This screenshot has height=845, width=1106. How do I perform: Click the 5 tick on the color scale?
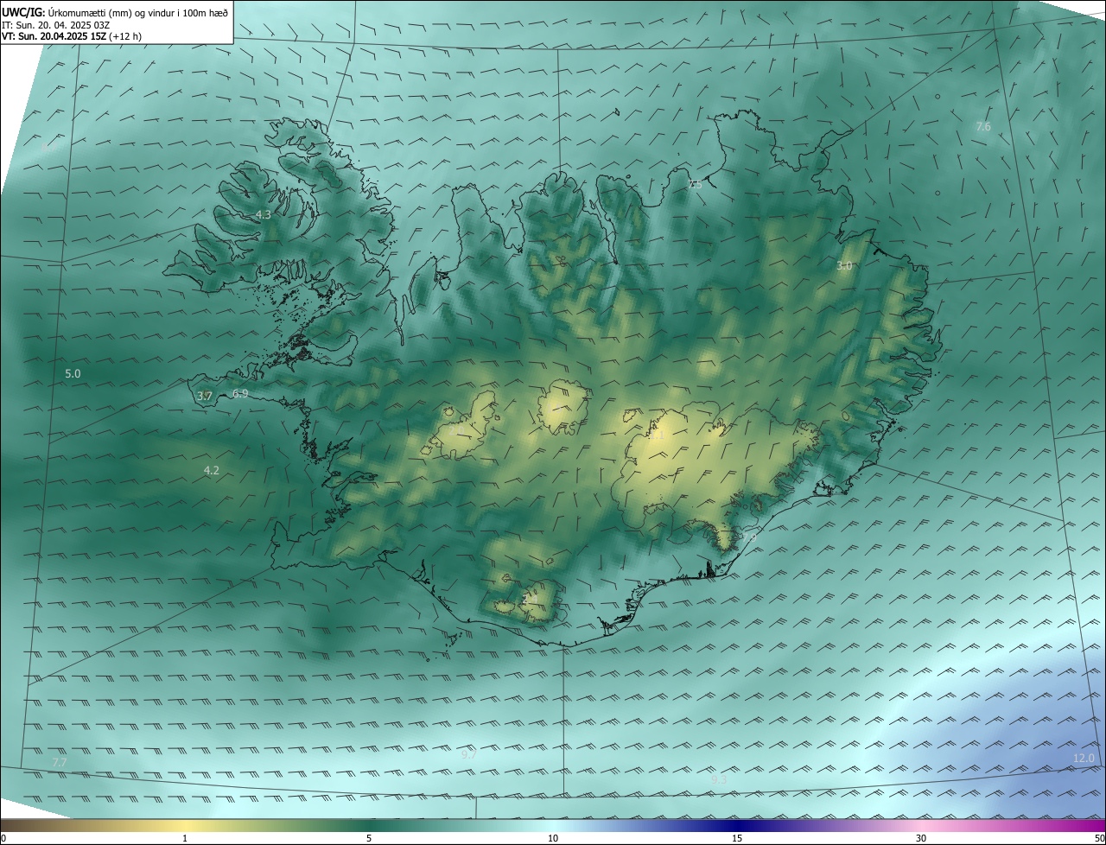click(369, 838)
